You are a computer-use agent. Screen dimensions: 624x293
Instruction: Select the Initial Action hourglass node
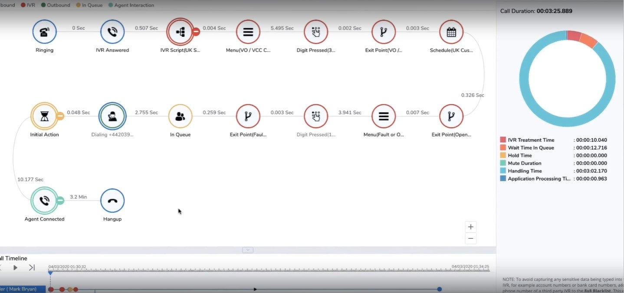44,116
